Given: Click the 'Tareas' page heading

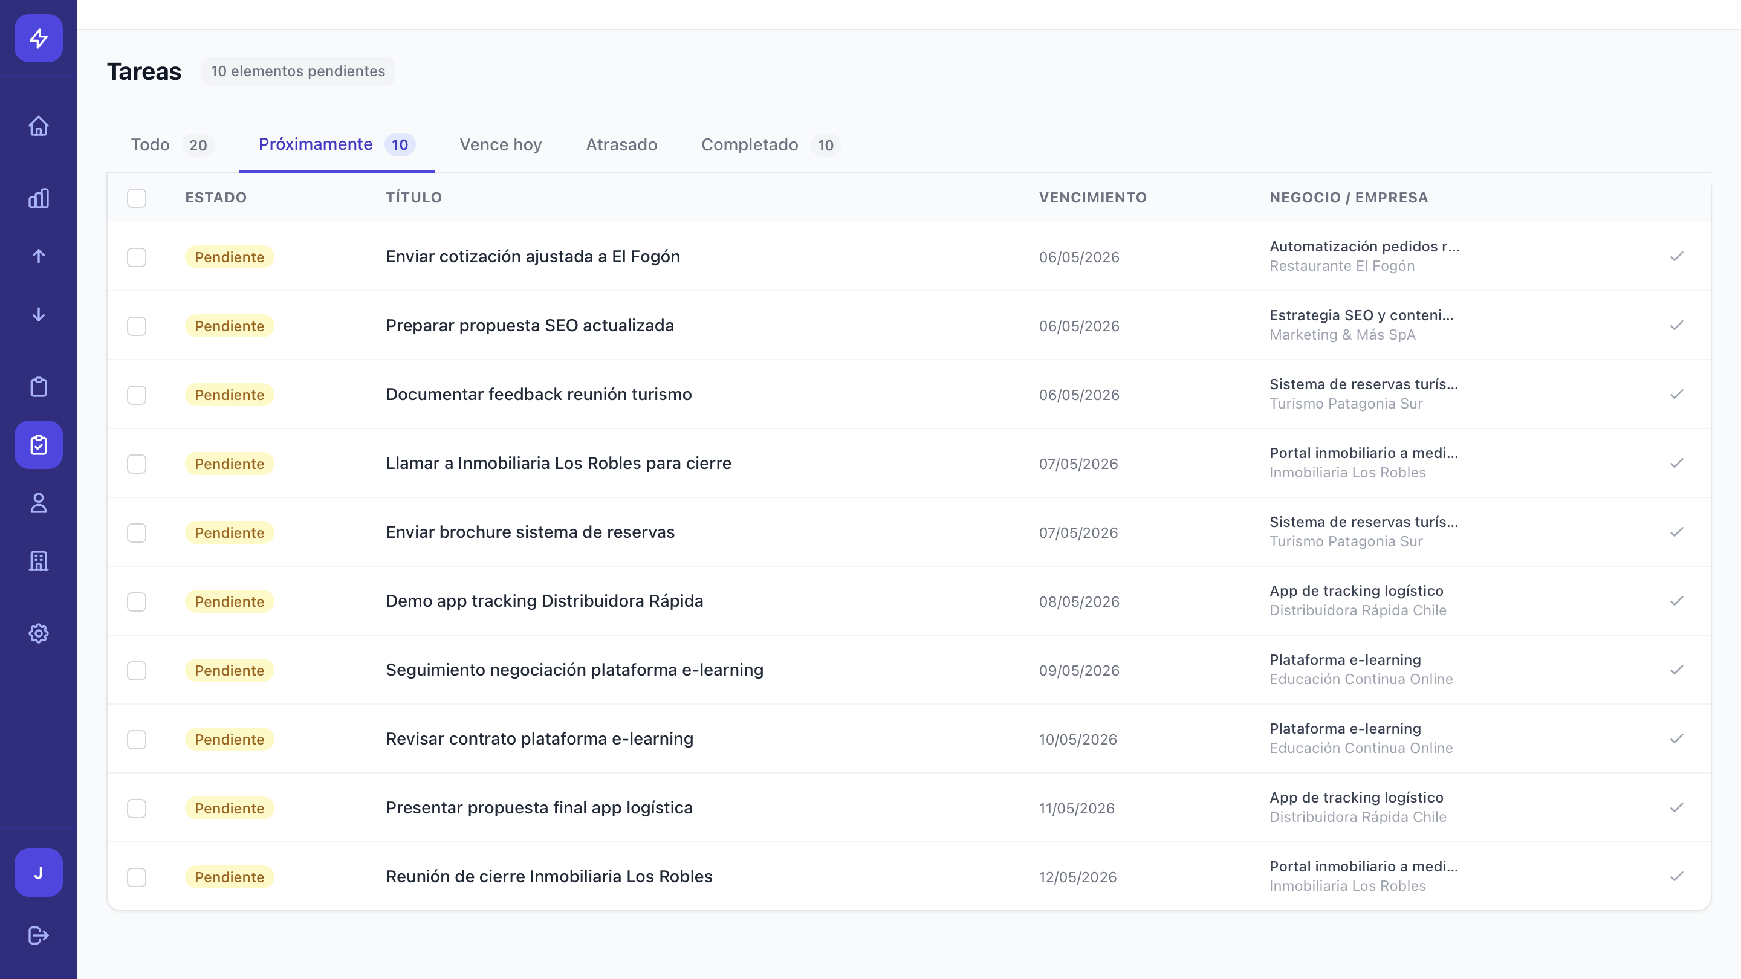Looking at the screenshot, I should (144, 71).
